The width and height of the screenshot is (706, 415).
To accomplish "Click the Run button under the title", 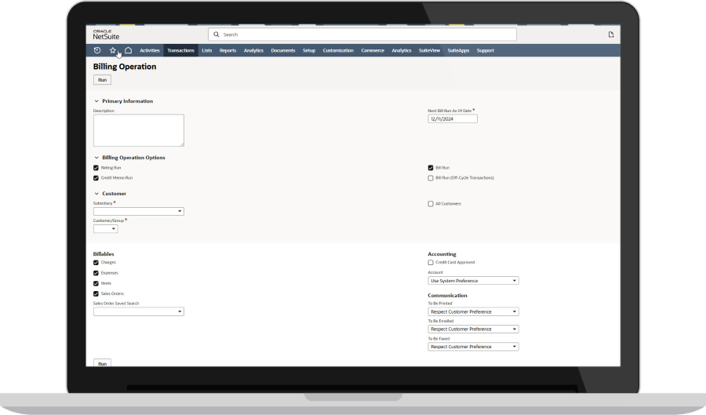I will [103, 80].
